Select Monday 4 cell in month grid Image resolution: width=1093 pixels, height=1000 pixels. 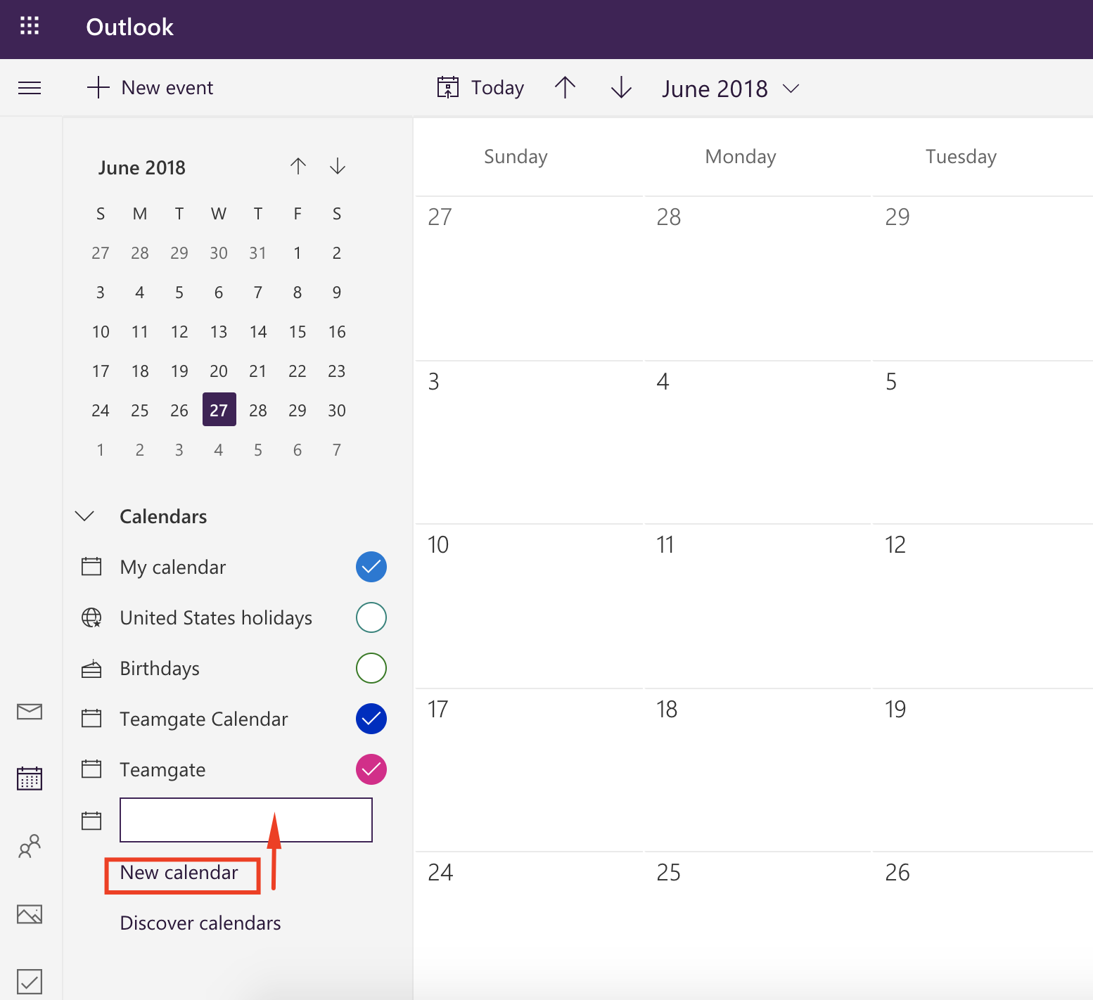coord(758,442)
